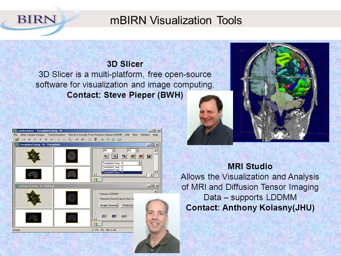Open the View menu

click(x=135, y=135)
